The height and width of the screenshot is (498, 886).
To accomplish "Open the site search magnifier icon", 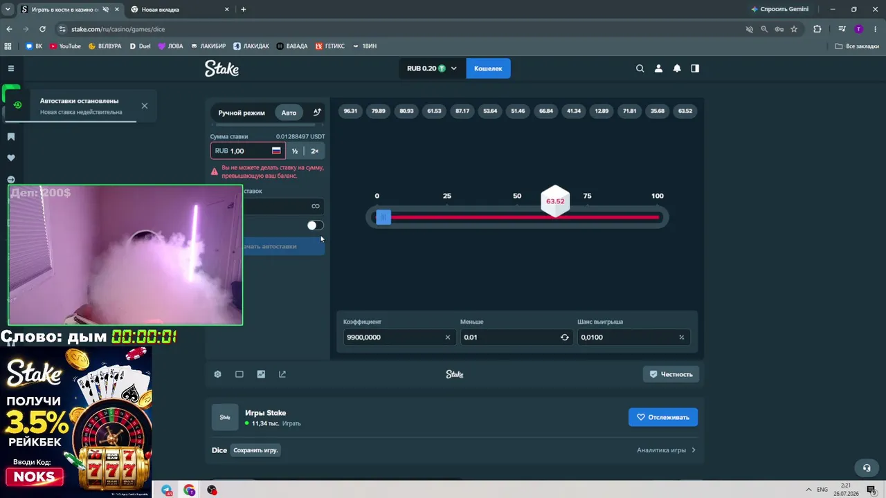I will [x=640, y=68].
